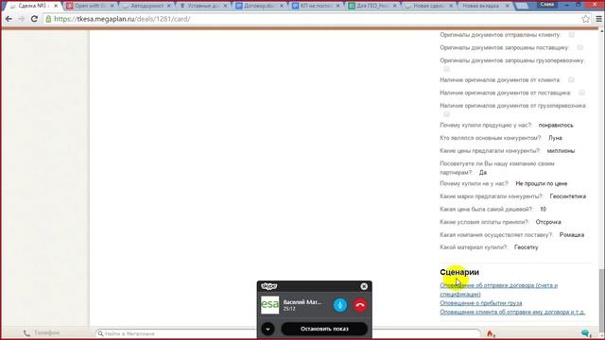Click the Chrome profile button Слава

(546, 4)
